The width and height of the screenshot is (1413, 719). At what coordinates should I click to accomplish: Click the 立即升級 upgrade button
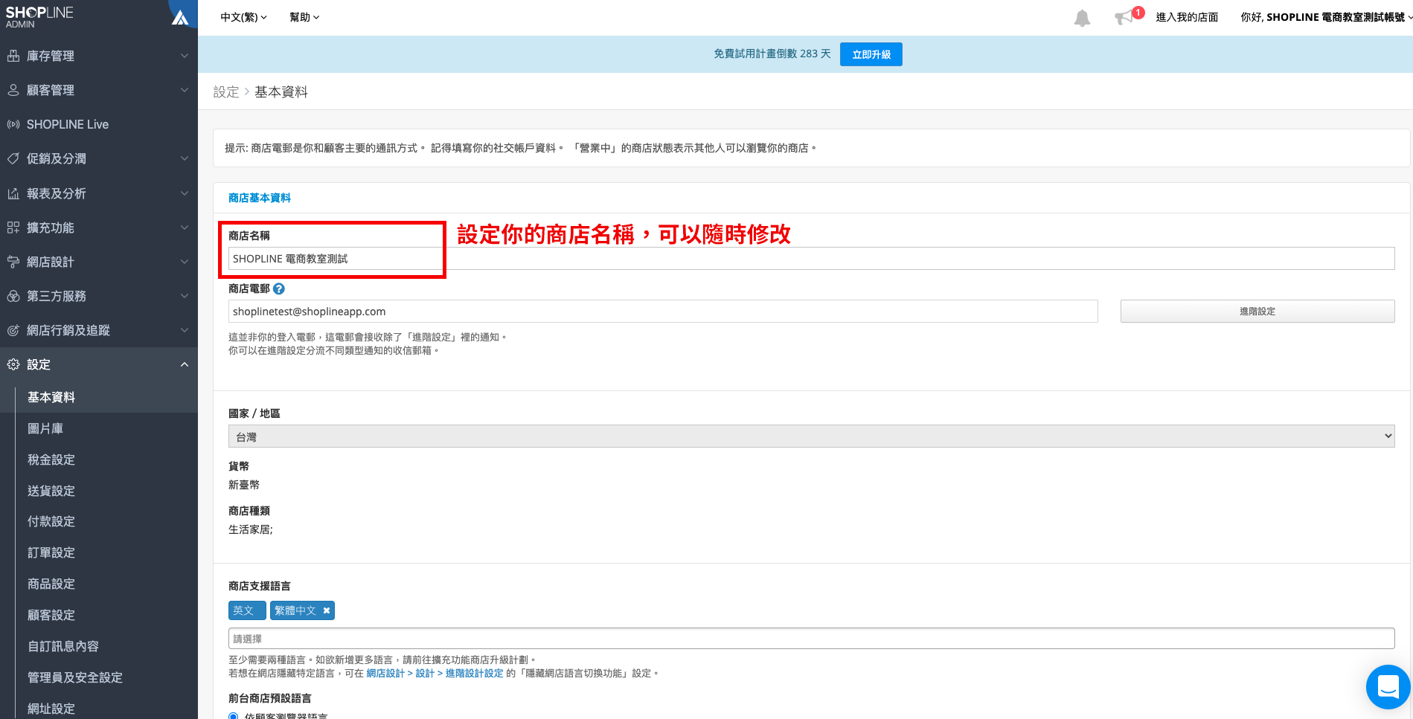coord(871,54)
